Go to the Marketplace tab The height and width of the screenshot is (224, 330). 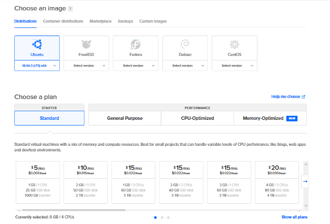[101, 21]
